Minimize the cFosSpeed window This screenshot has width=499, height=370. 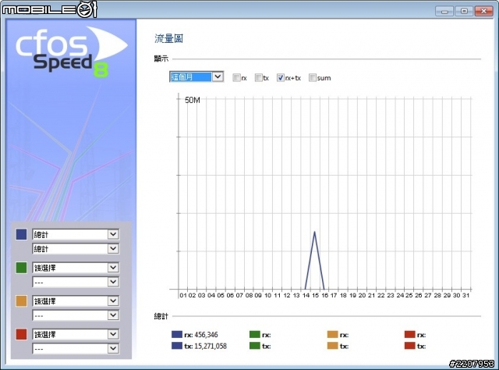pyautogui.click(x=444, y=11)
